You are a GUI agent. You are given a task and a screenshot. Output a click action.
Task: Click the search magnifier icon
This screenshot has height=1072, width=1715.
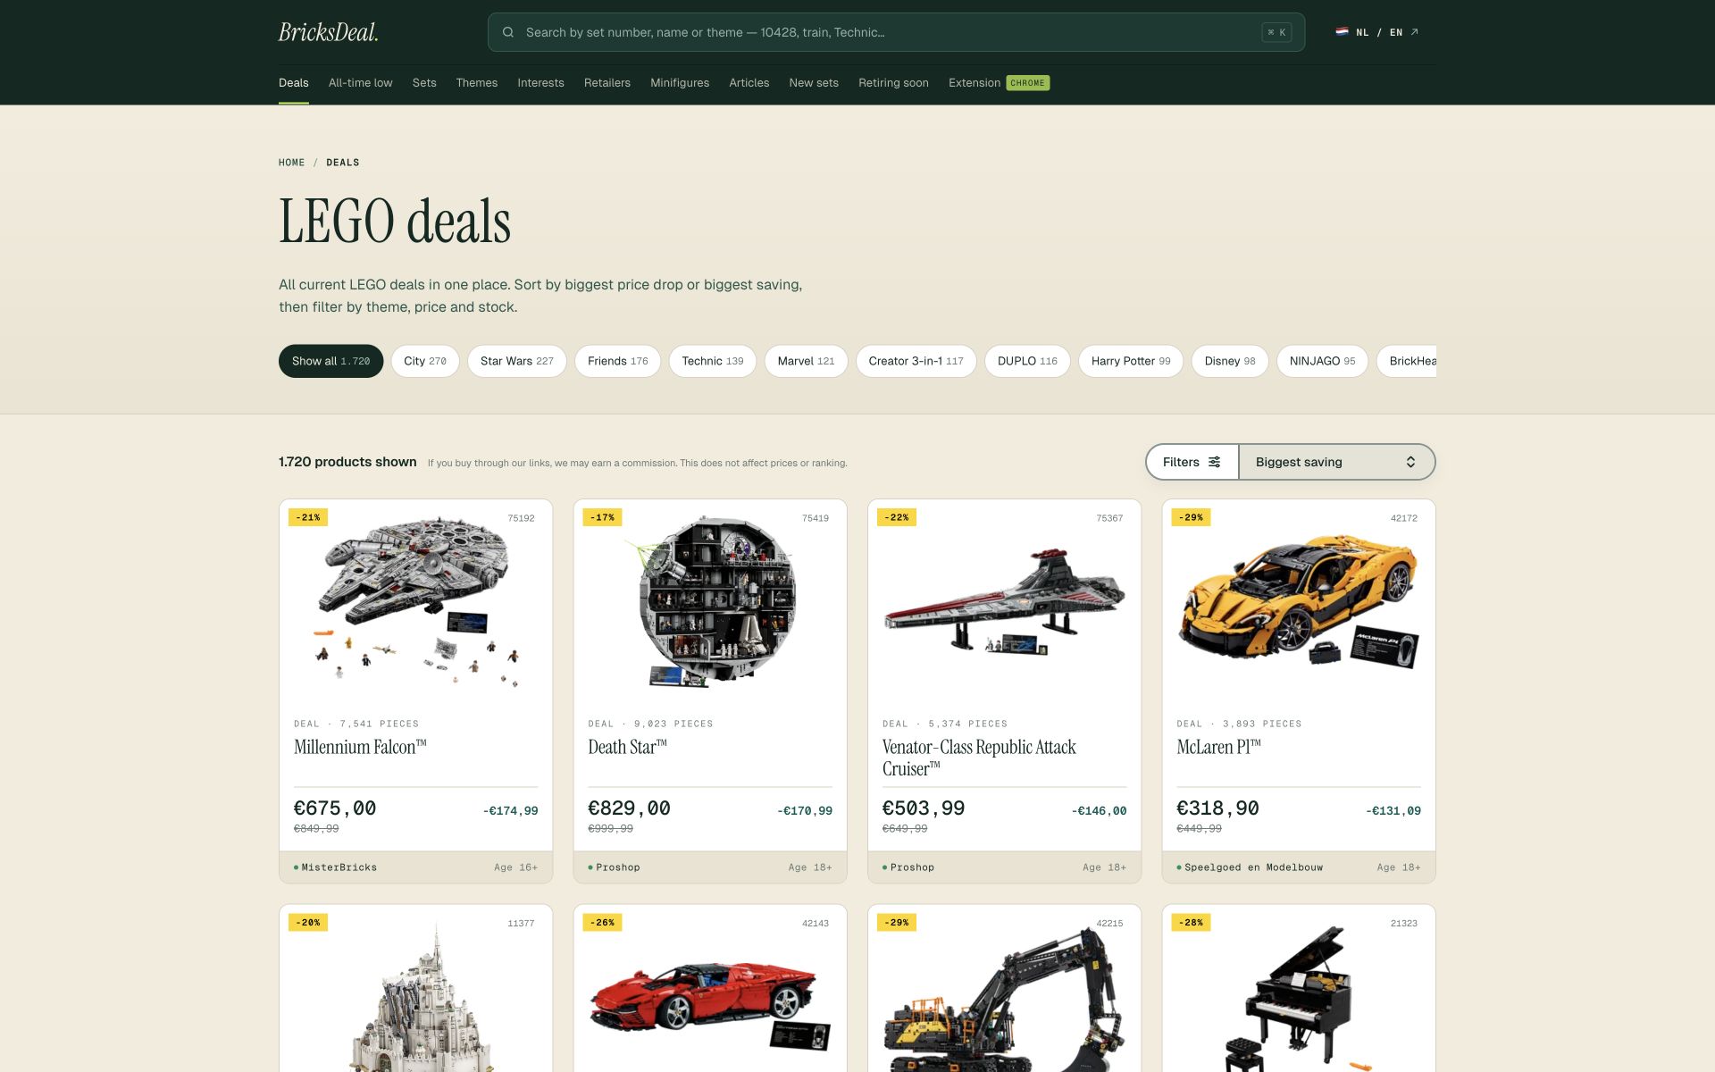point(507,32)
